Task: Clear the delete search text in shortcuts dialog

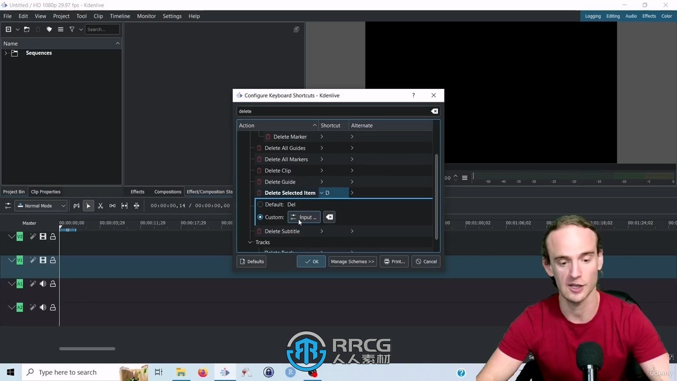Action: (x=434, y=111)
